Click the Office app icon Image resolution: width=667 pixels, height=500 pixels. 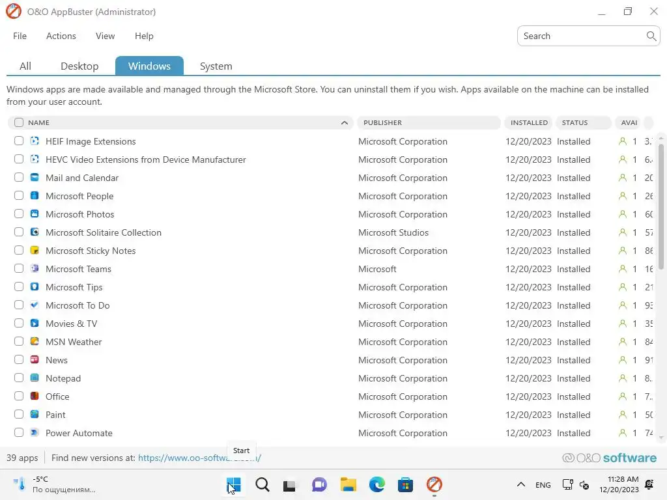click(35, 396)
